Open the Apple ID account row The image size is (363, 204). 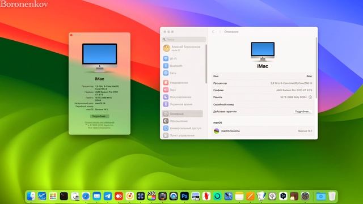point(183,48)
